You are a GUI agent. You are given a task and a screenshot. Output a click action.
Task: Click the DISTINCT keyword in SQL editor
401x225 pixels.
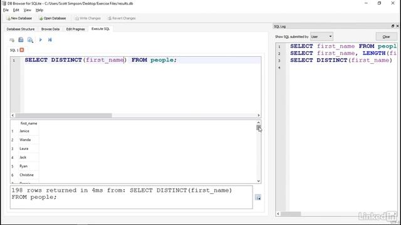pyautogui.click(x=66, y=60)
